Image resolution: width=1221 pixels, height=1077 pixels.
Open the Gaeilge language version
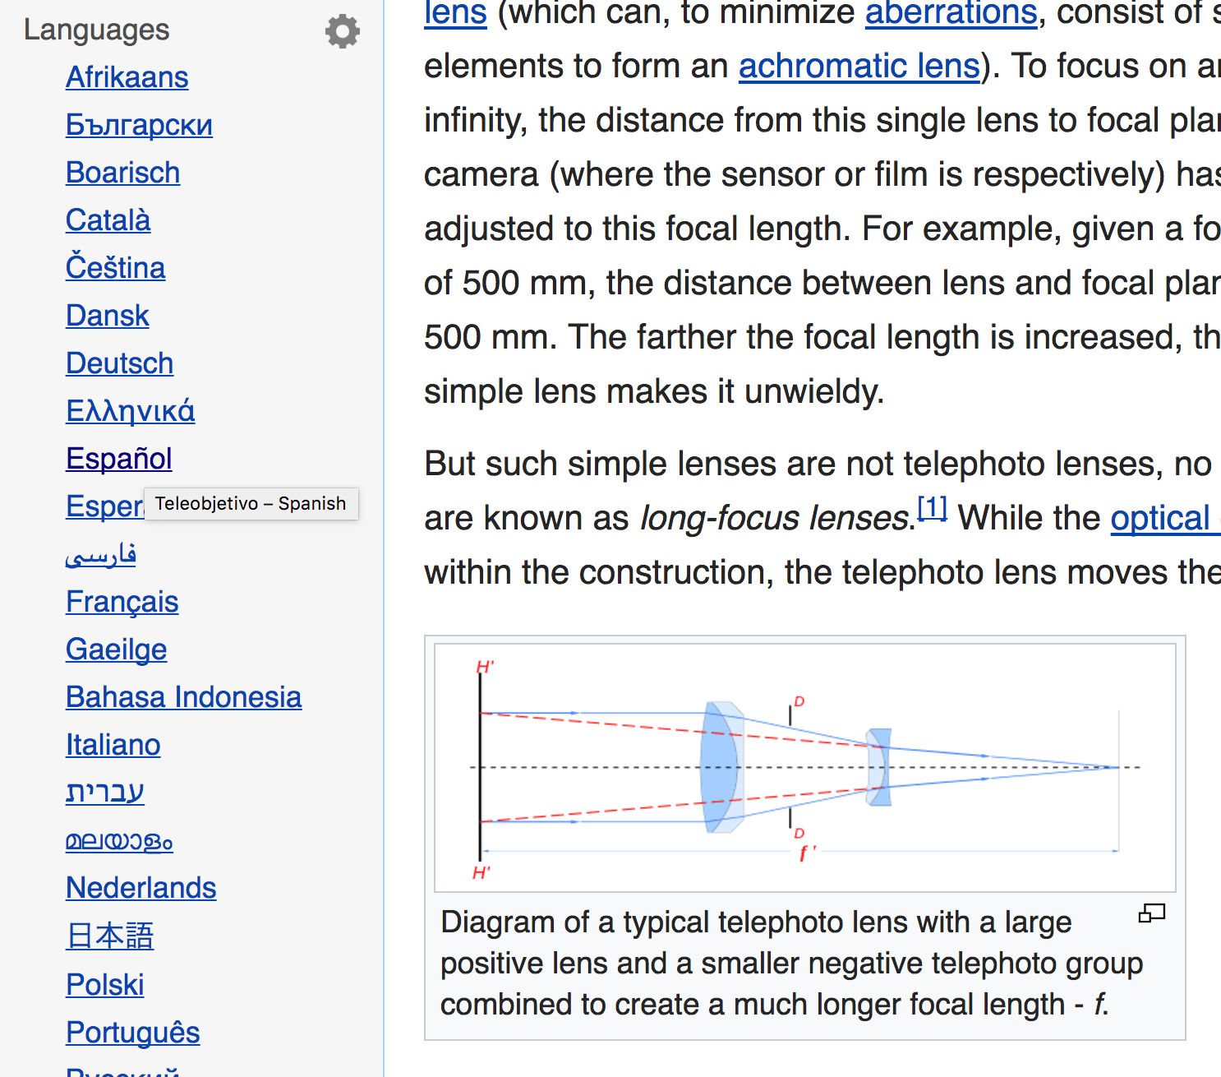(x=117, y=649)
